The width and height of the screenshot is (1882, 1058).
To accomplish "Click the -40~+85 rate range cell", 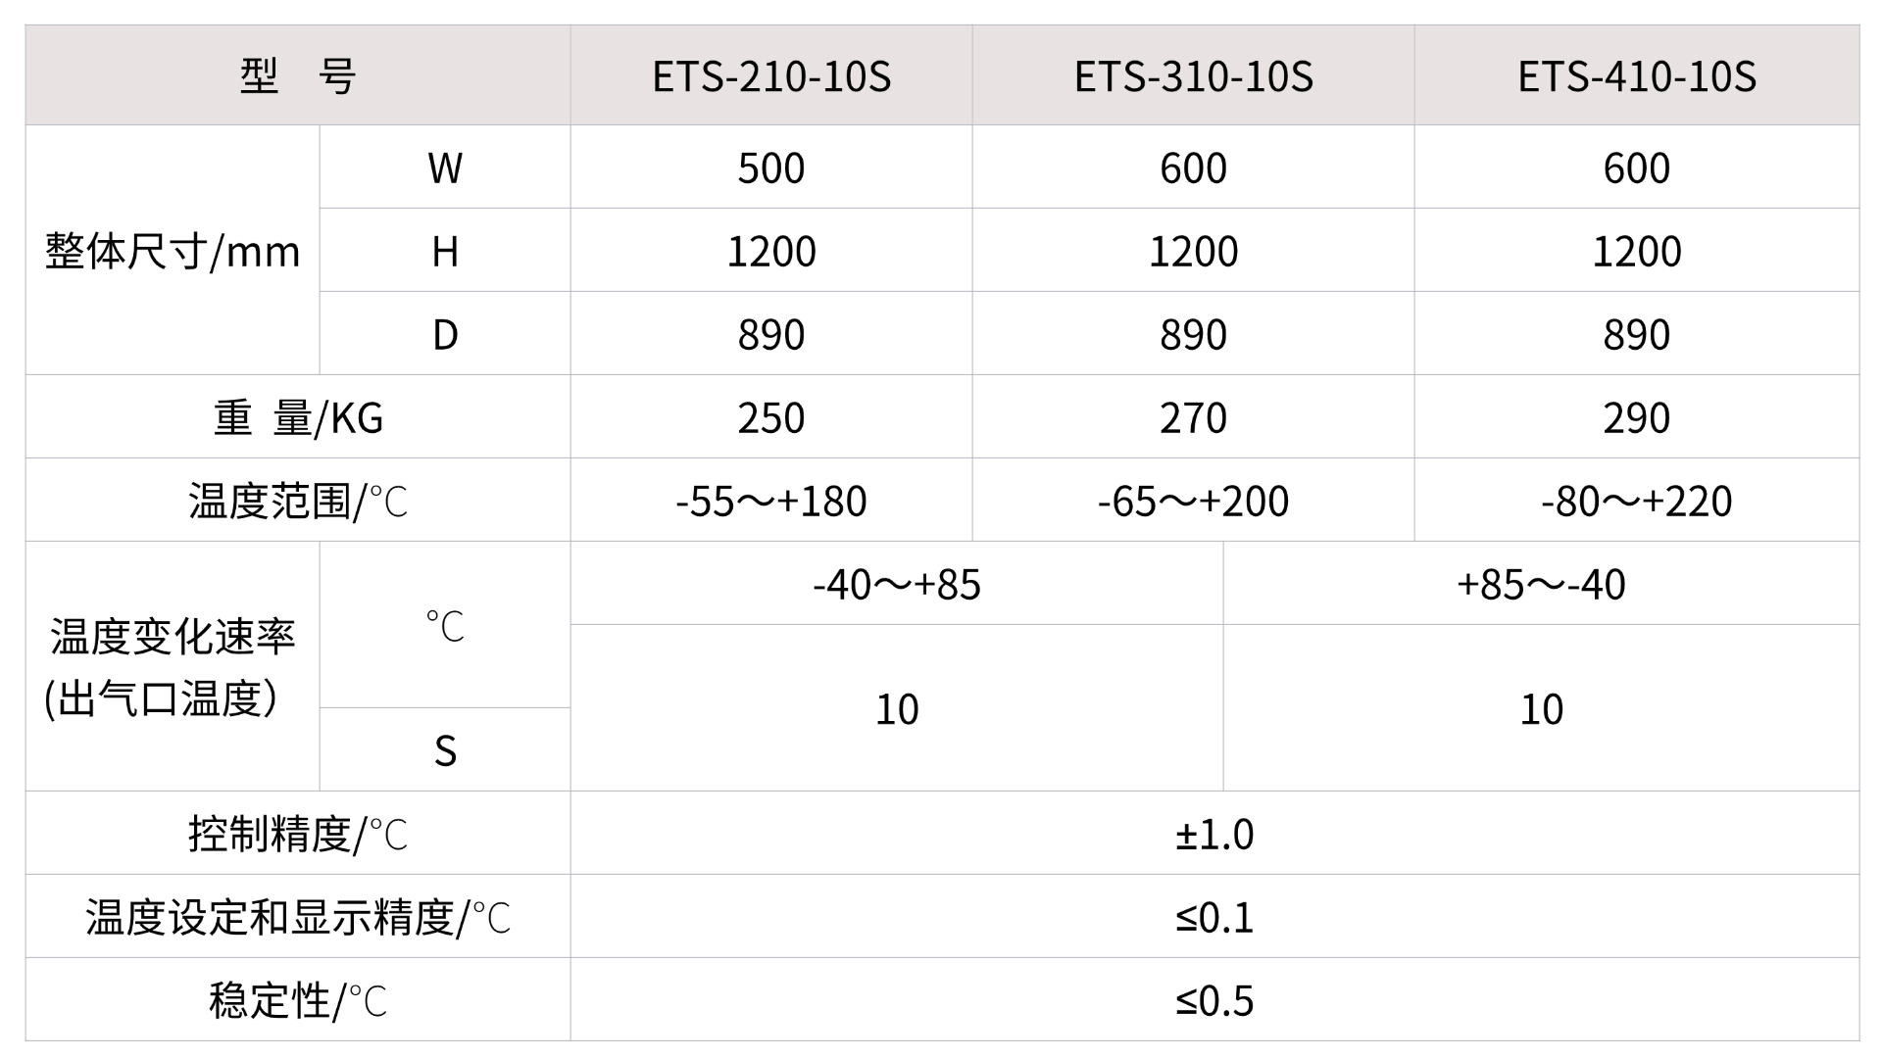I will coord(897,585).
